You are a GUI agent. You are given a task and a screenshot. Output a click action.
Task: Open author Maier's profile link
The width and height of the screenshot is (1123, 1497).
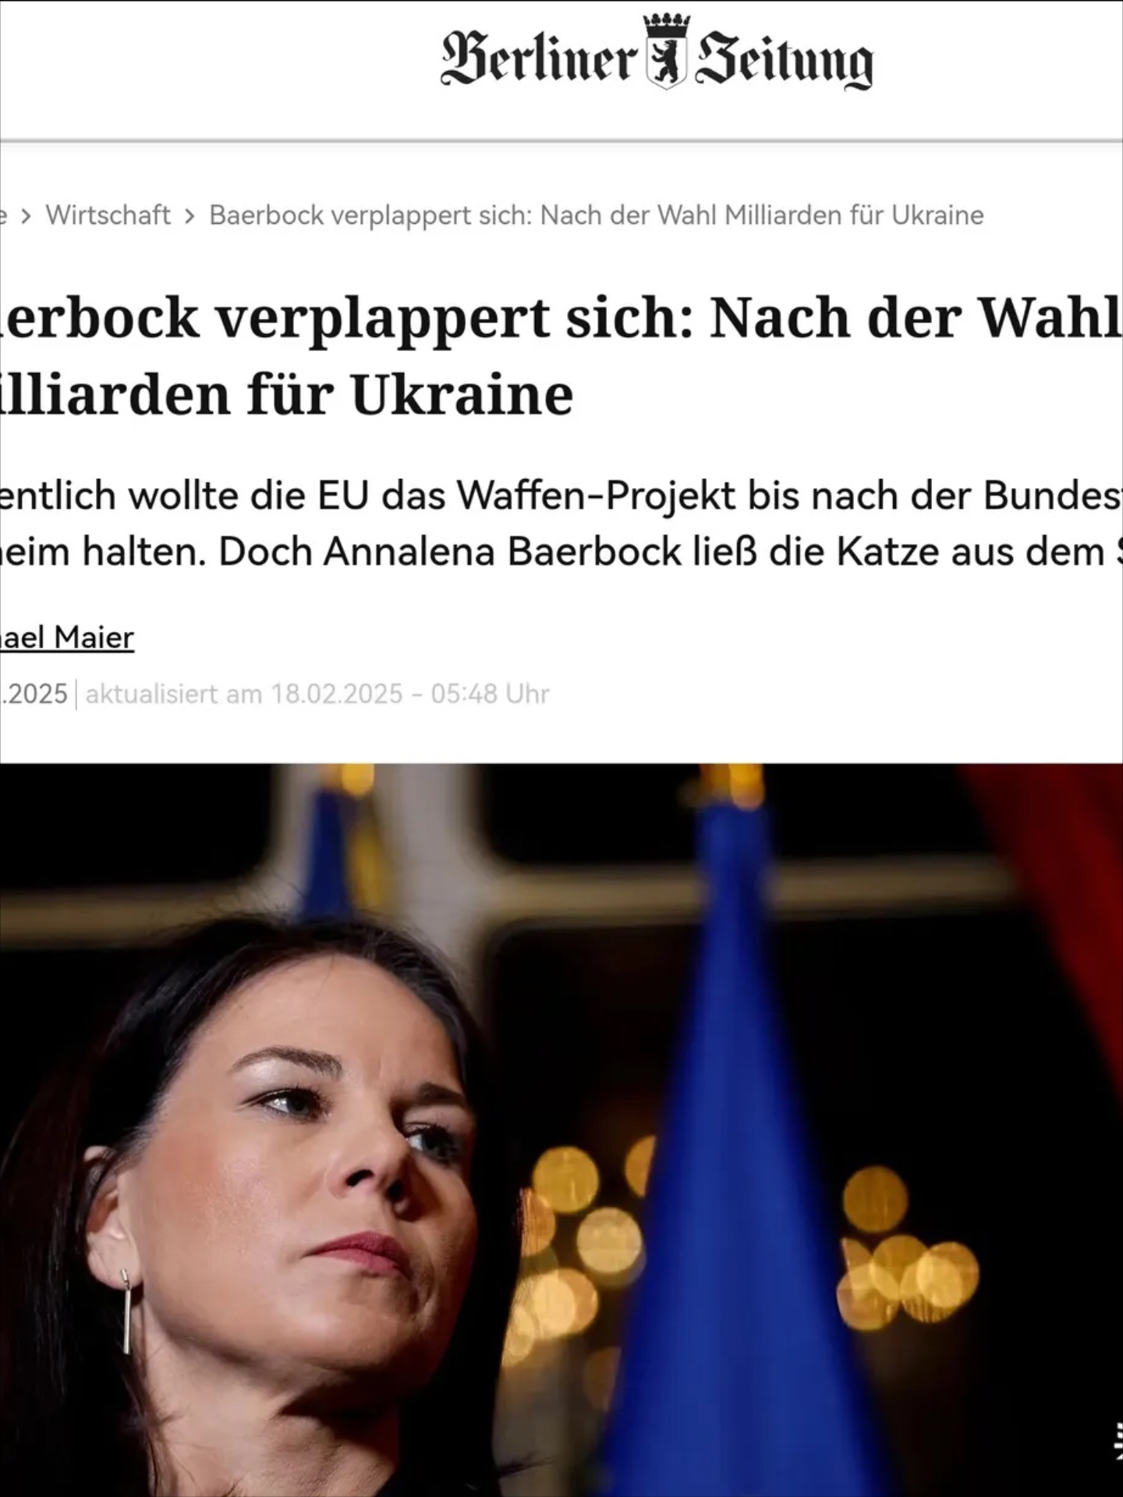pos(67,637)
